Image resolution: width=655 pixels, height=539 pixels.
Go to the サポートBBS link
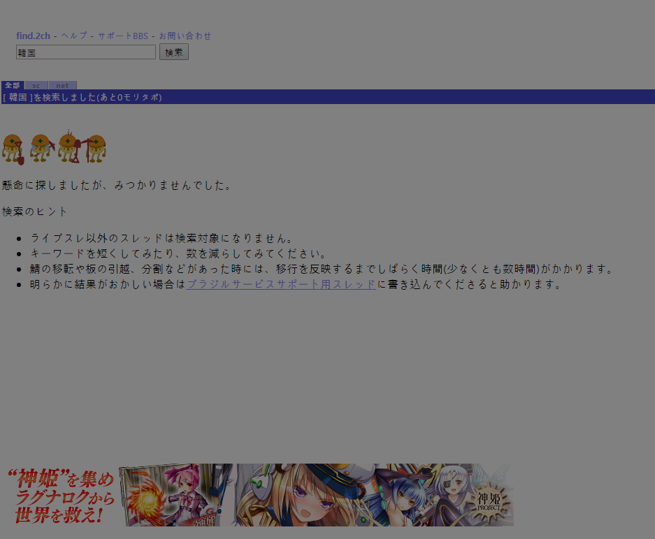tap(122, 36)
